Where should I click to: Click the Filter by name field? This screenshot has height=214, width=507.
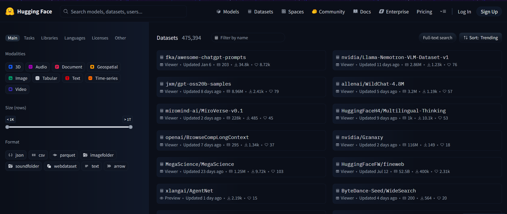248,38
